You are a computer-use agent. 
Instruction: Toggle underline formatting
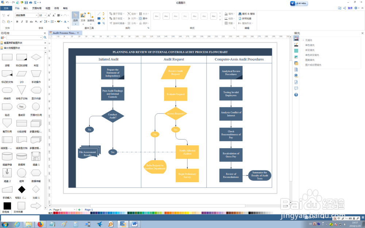[x=27, y=22]
